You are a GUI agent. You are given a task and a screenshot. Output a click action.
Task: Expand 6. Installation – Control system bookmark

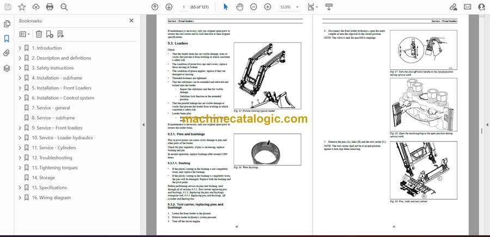tap(20, 98)
